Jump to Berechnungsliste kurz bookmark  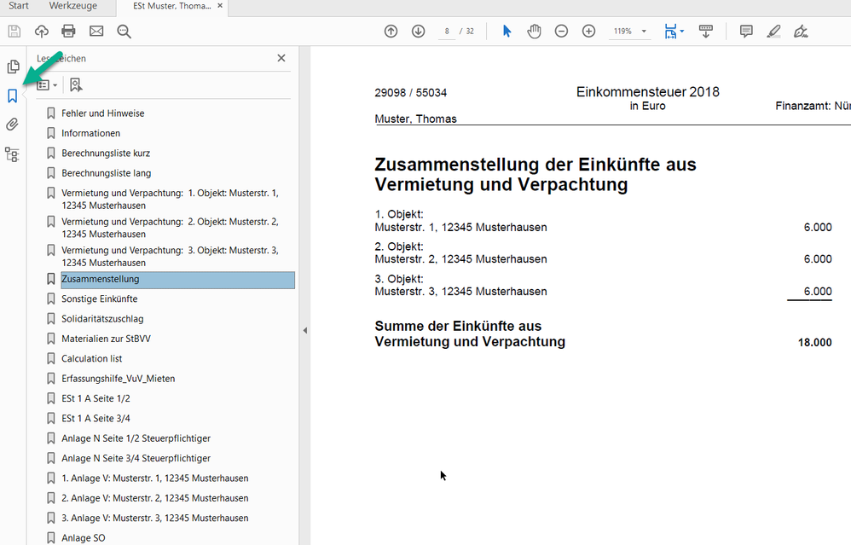point(106,154)
